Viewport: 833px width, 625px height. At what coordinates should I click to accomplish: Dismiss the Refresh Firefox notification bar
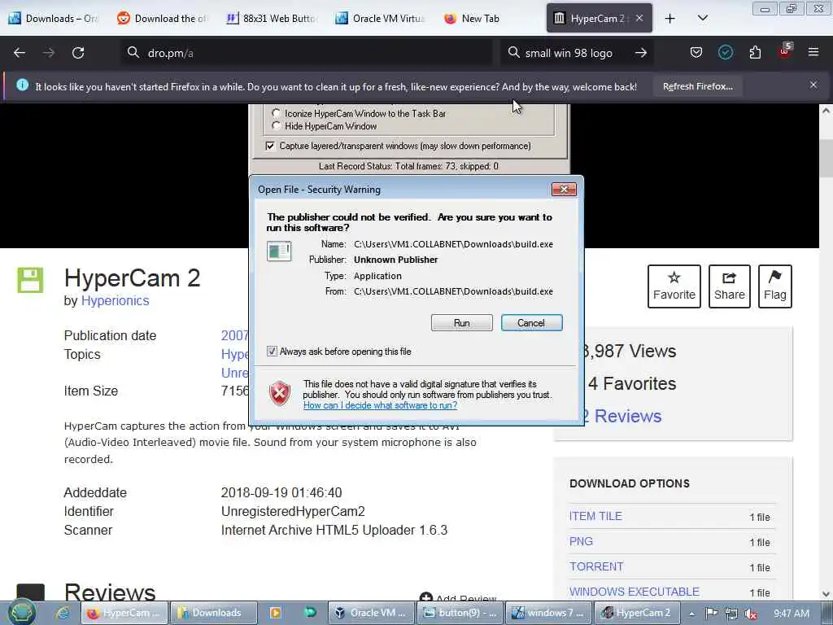[x=813, y=85]
